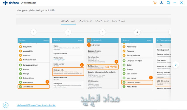Show next steps with right chevron
The image size is (187, 110).
[x=176, y=65]
